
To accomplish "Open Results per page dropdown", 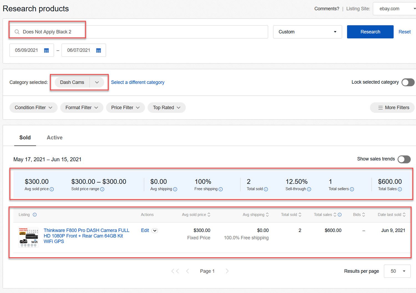I will point(397,271).
